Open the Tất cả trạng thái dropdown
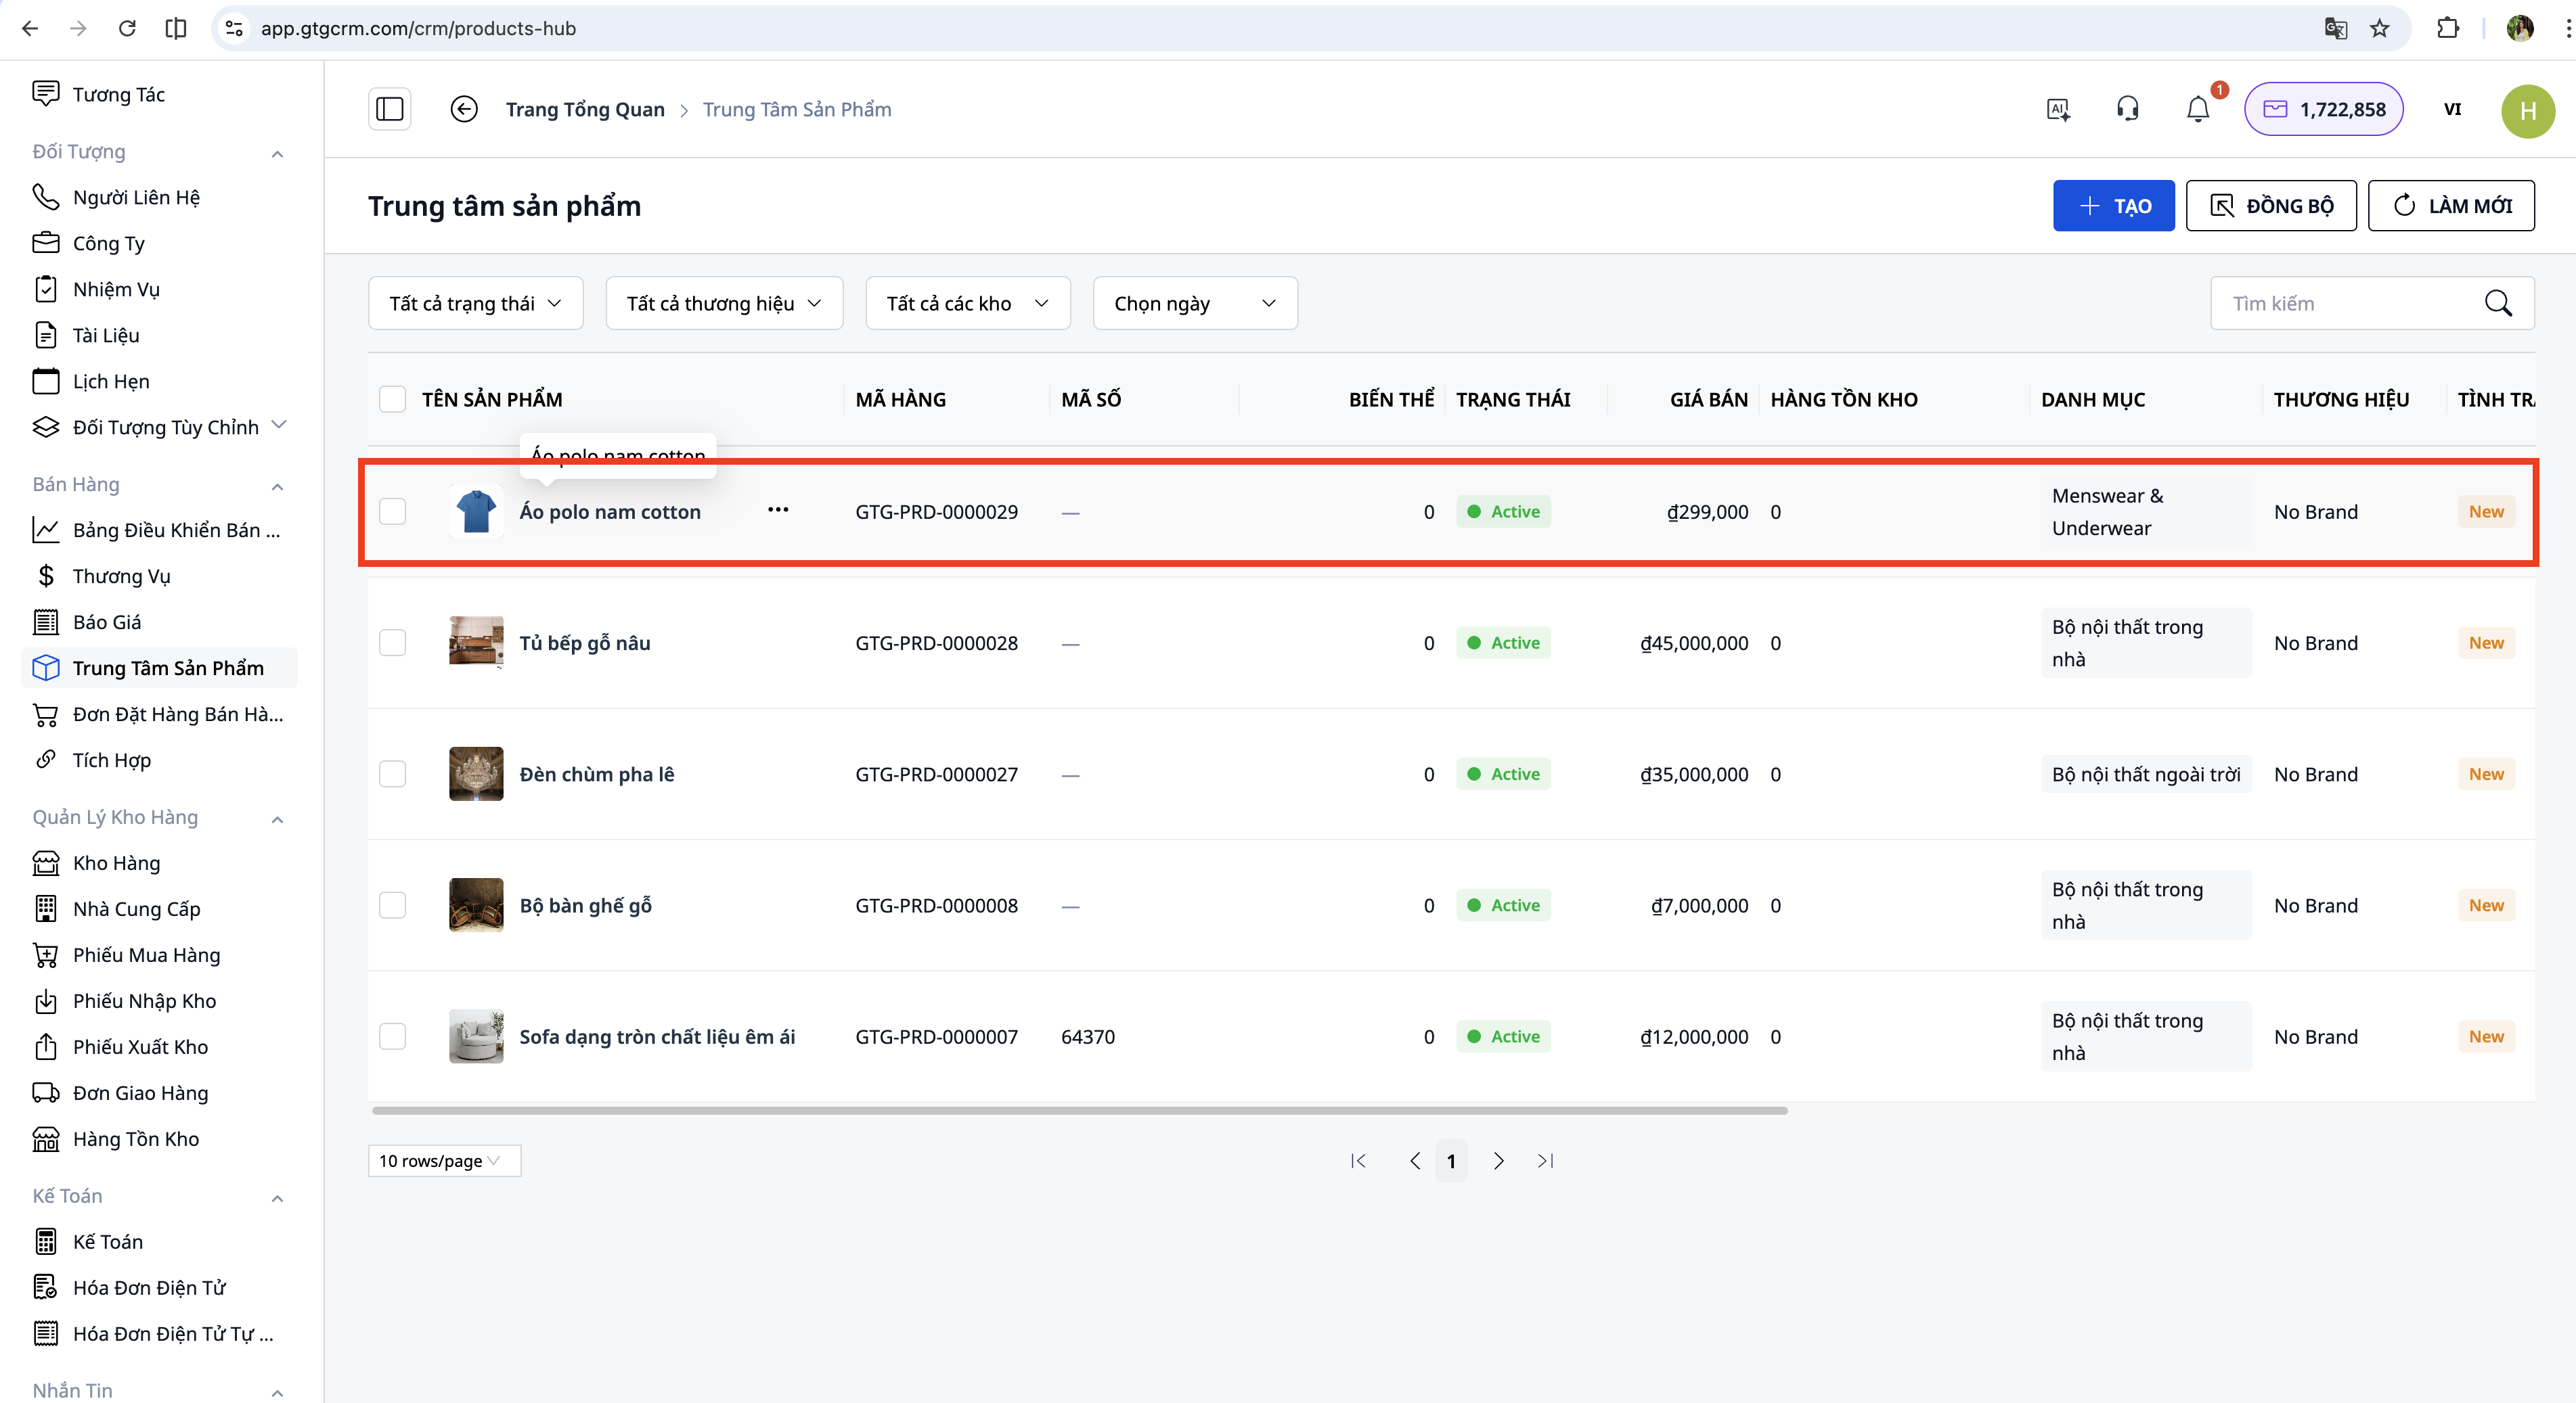The image size is (2576, 1403). click(x=475, y=304)
